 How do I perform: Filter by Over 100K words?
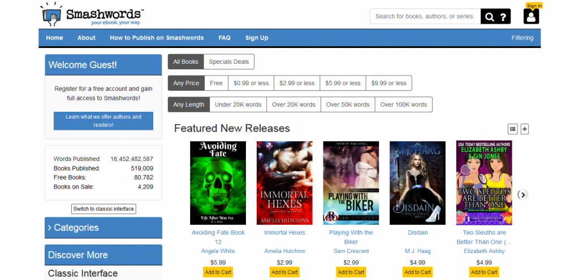[404, 104]
